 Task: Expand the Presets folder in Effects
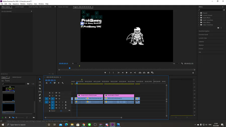(x=199, y=13)
